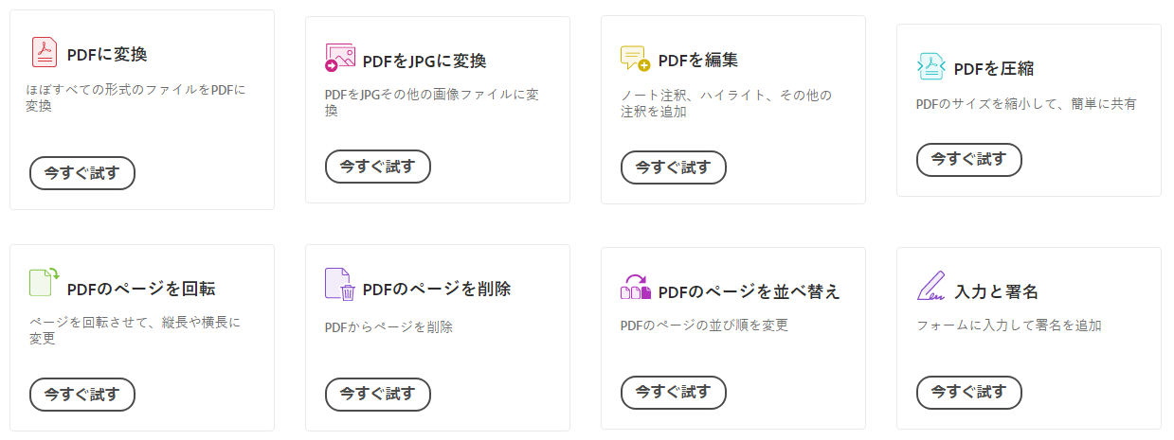The width and height of the screenshot is (1174, 440).
Task: Start PDFを編集 with 今すぐ試す button
Action: point(674,167)
